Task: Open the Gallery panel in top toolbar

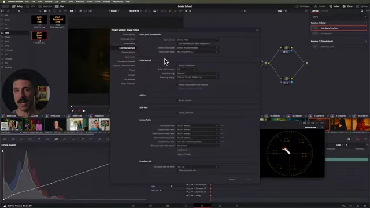Action: click(x=17, y=6)
